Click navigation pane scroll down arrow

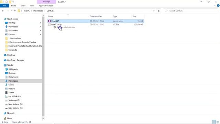(43, 119)
